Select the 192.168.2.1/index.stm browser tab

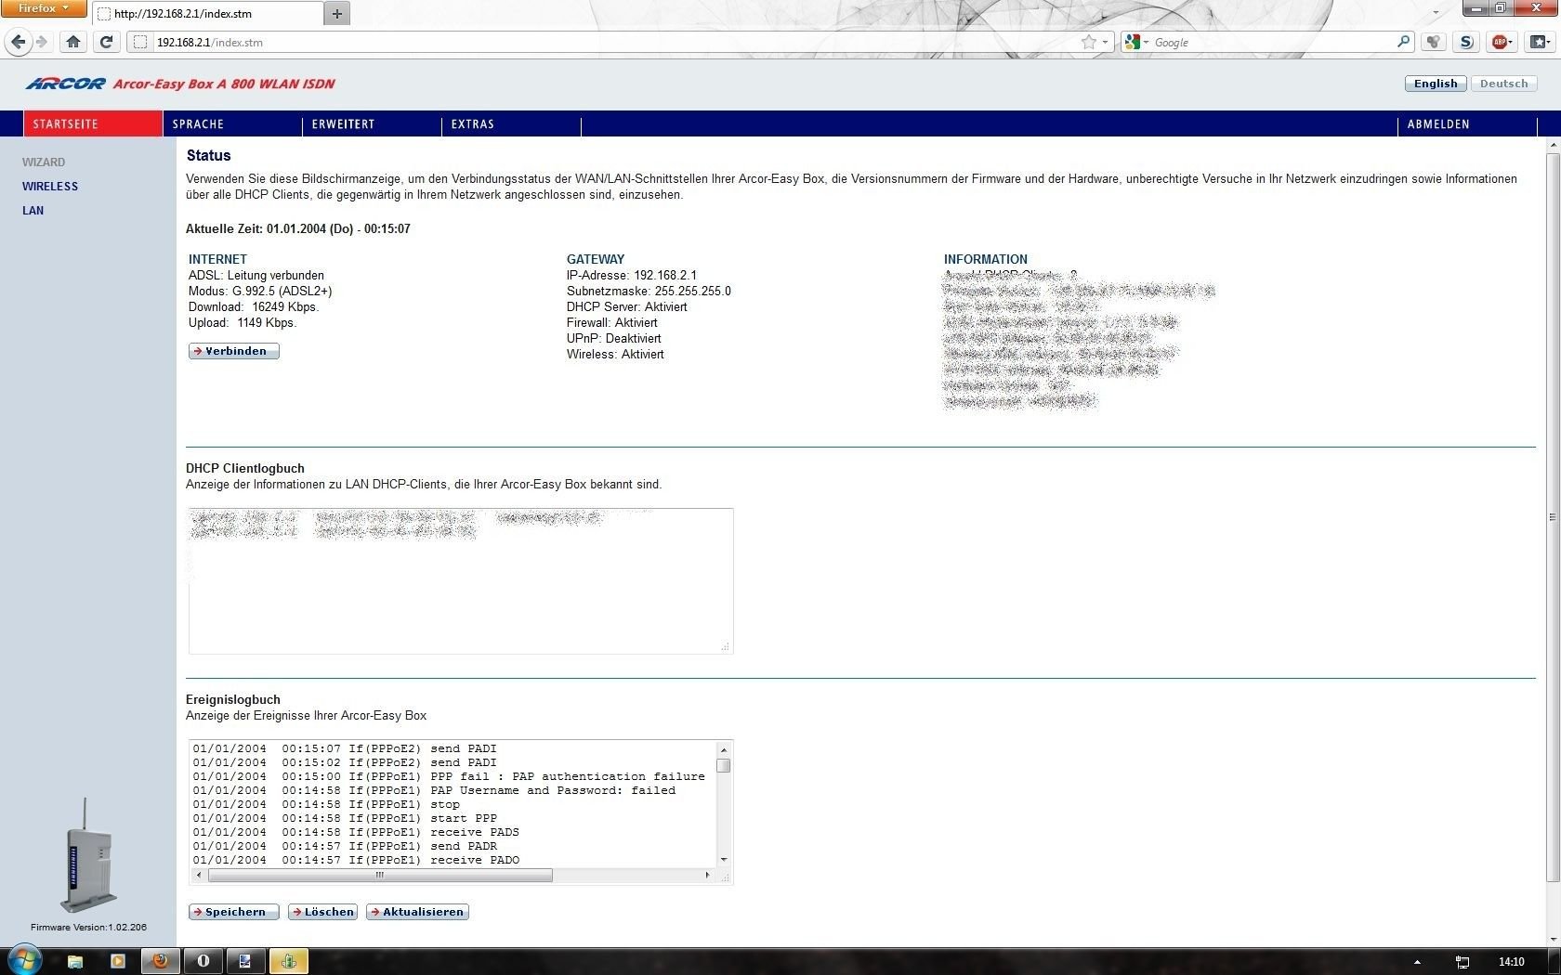tap(207, 14)
